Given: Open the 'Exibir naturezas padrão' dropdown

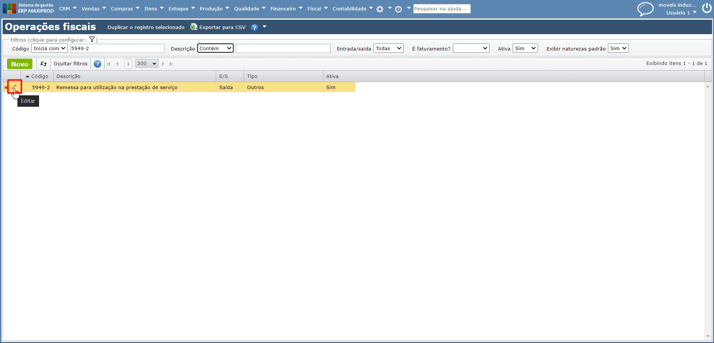Looking at the screenshot, I should pyautogui.click(x=618, y=48).
